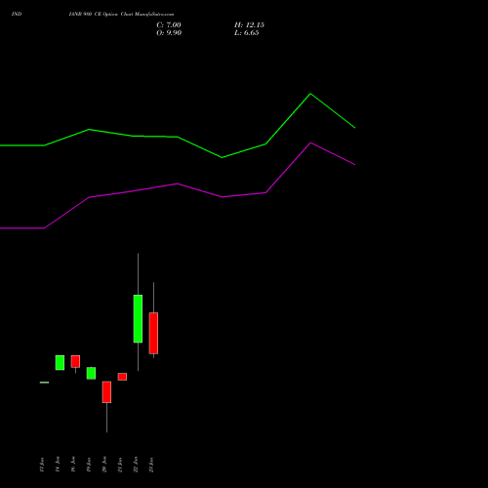Viewport: 488px width, 488px height.
Task: Click the open value O: 9.90
Action: coord(169,33)
